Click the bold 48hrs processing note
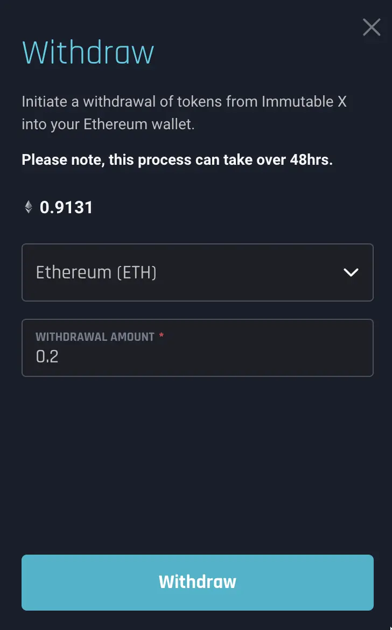The image size is (392, 630). click(177, 160)
